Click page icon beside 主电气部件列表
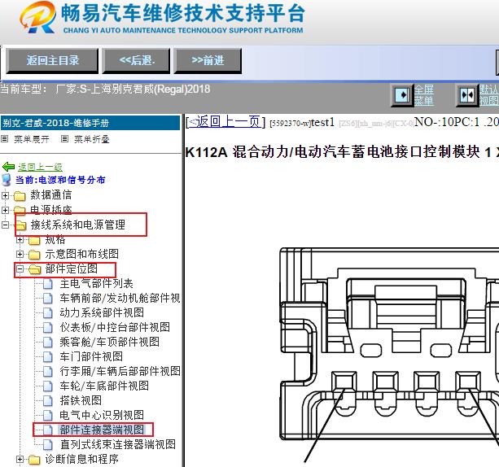 click(48, 284)
